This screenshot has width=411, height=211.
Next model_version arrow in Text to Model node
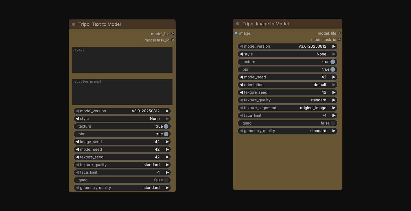(x=167, y=111)
